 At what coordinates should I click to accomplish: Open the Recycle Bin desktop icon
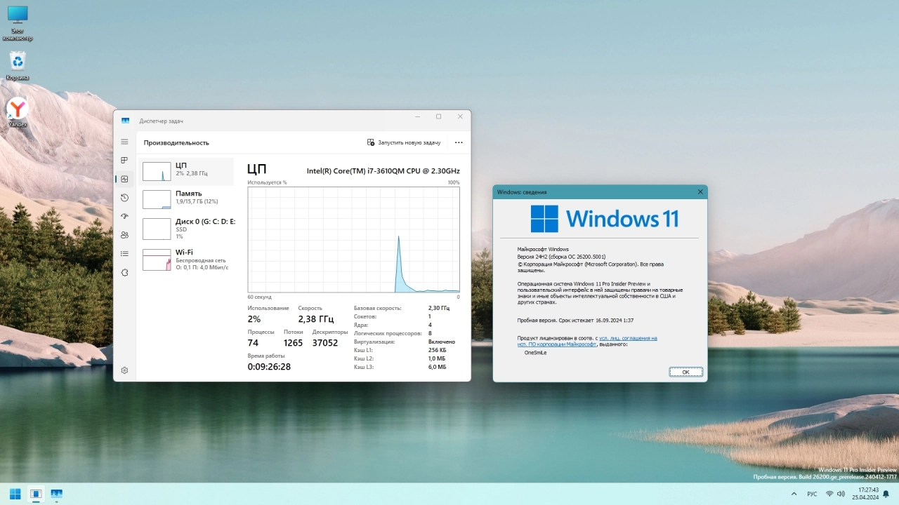point(18,66)
